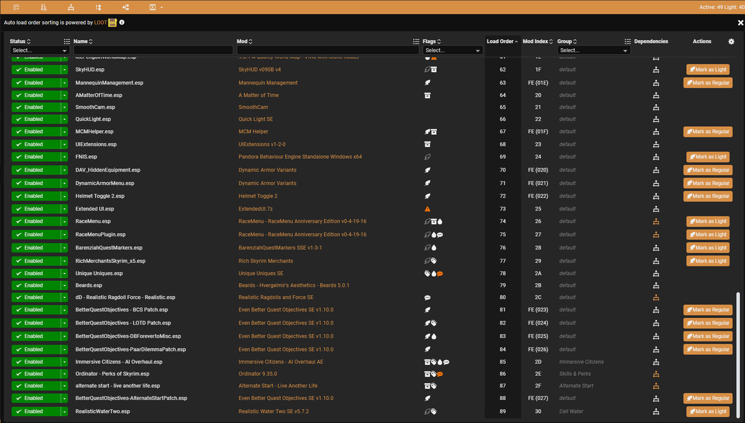Click the vertical scrollbar thumb
The height and width of the screenshot is (423, 745).
739,354
